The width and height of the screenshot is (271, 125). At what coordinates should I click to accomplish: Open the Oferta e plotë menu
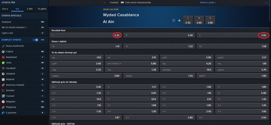(x=208, y=3)
